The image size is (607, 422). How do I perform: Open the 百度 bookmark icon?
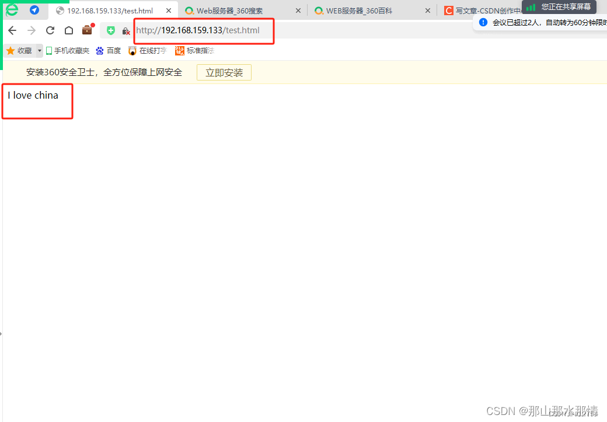99,50
